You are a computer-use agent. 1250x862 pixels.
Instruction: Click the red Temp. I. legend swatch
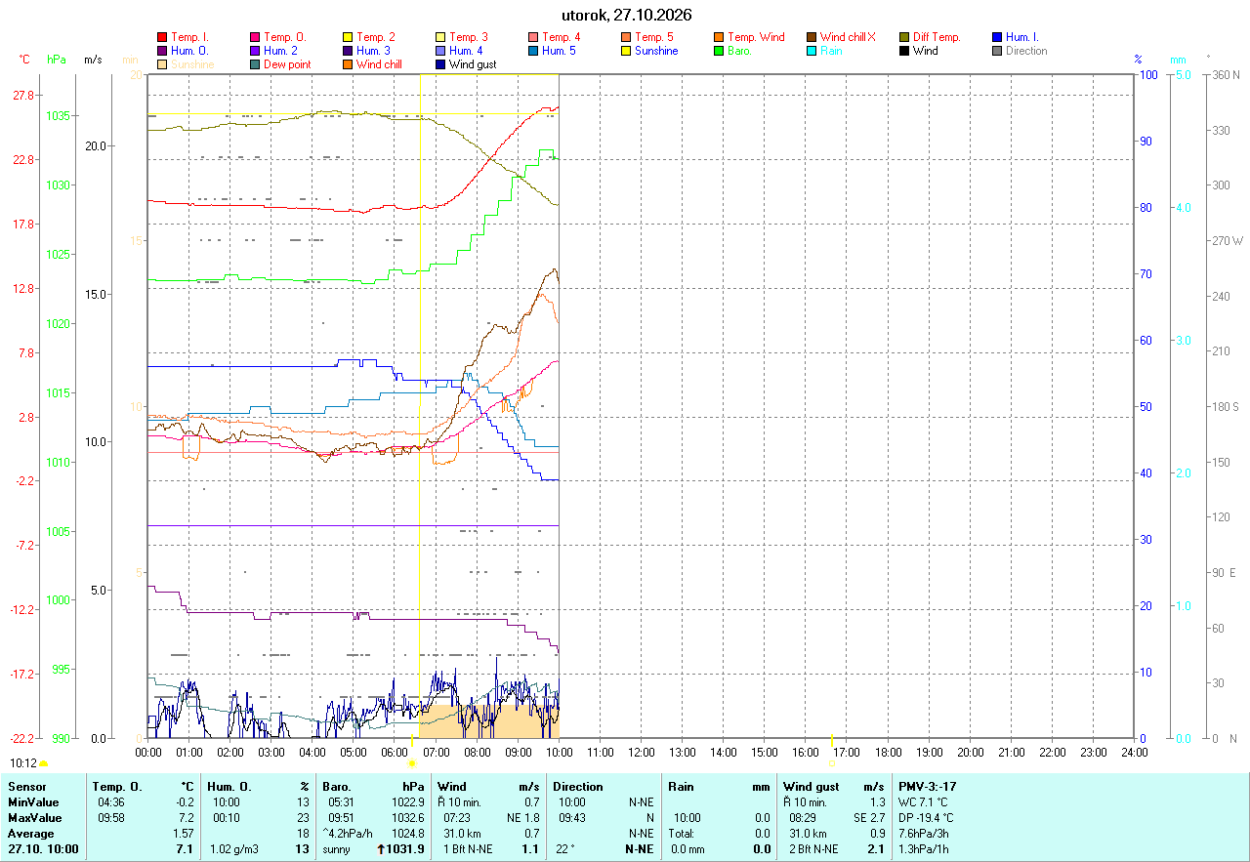[x=162, y=37]
